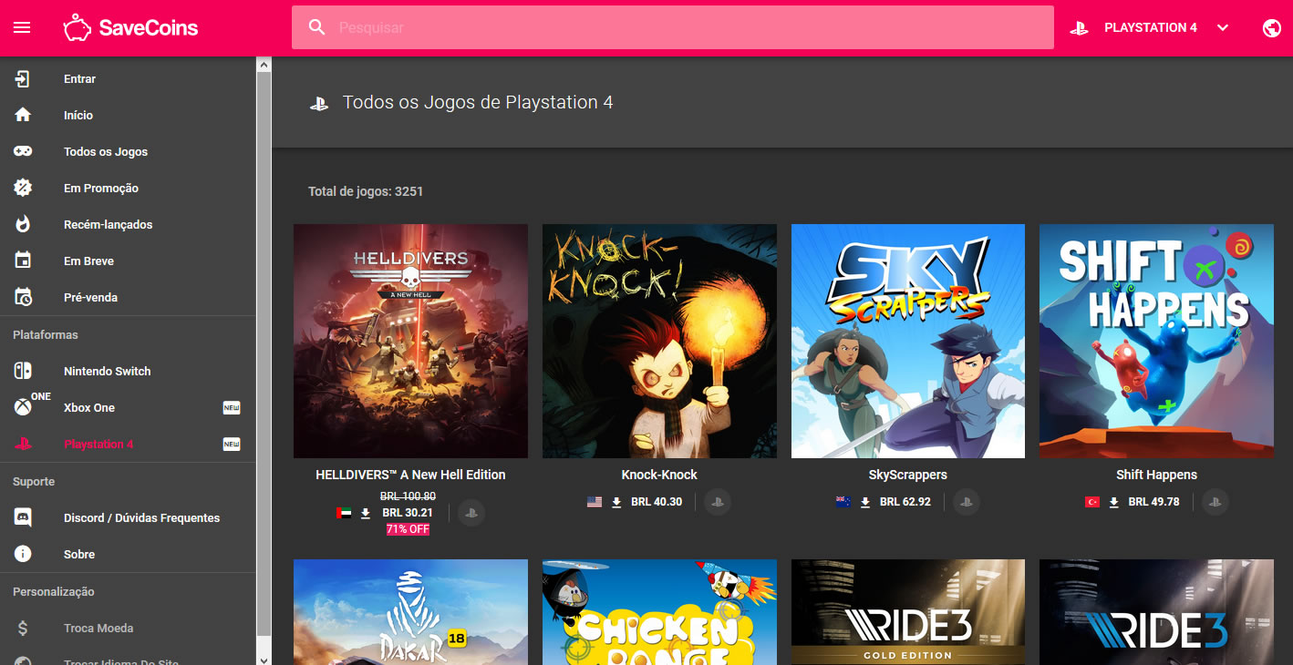Open Troca Moeda currency setting
The width and height of the screenshot is (1293, 665).
128,628
